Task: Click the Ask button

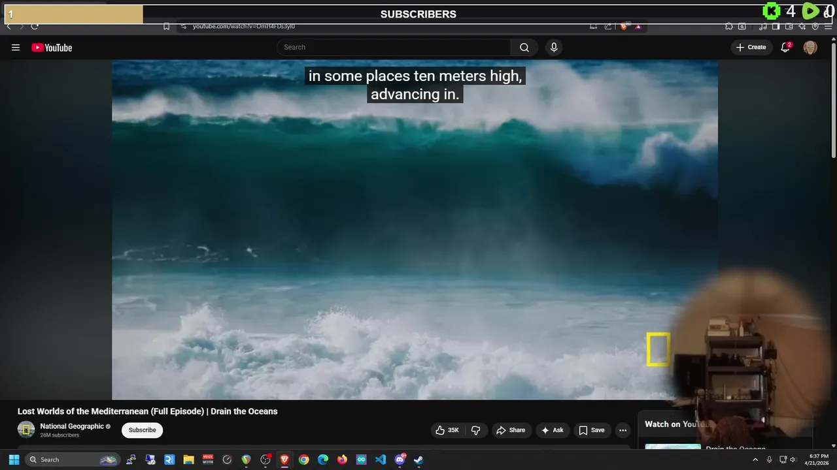Action: (553, 430)
